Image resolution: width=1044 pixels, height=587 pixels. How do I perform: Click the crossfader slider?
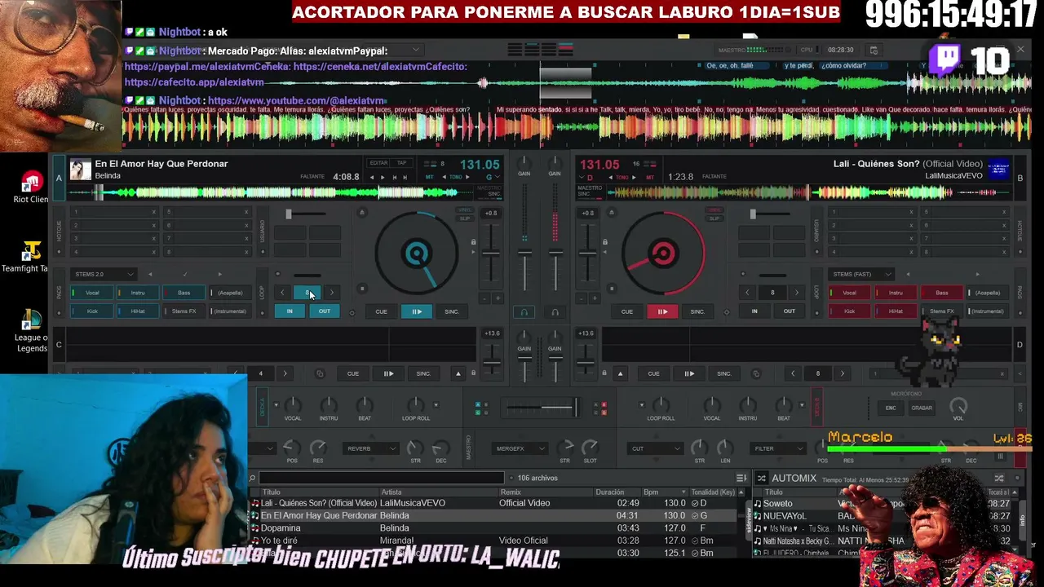pos(540,406)
